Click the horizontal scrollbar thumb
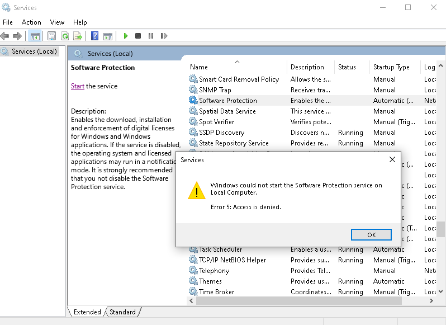The image size is (446, 325). click(299, 300)
